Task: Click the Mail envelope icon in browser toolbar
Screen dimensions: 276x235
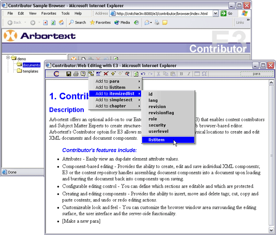Action: pos(147,23)
